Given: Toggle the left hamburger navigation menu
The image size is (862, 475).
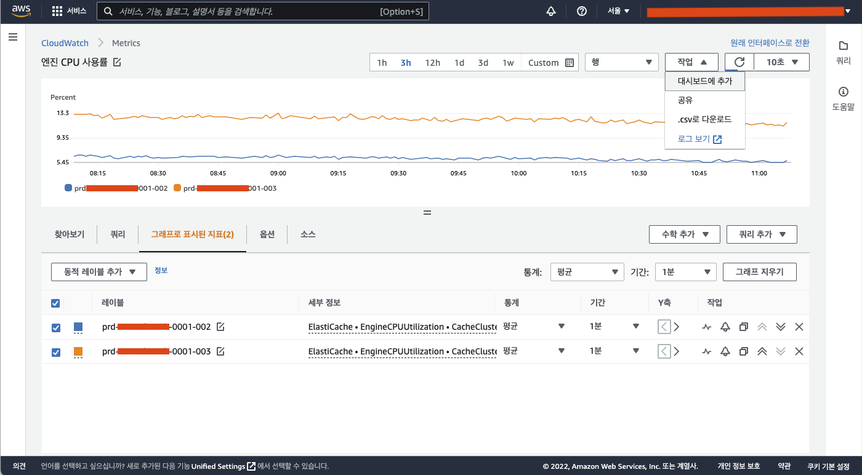Looking at the screenshot, I should (x=12, y=38).
